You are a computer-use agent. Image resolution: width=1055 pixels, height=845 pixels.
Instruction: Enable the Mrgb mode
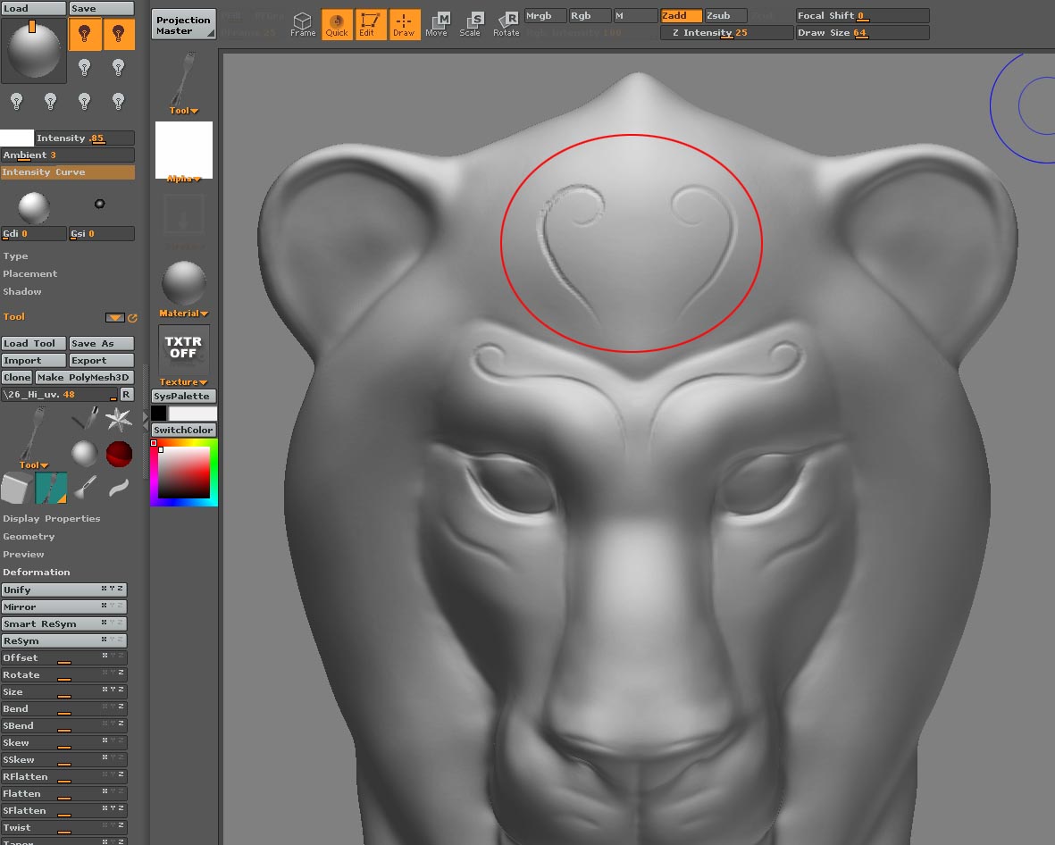pos(545,15)
